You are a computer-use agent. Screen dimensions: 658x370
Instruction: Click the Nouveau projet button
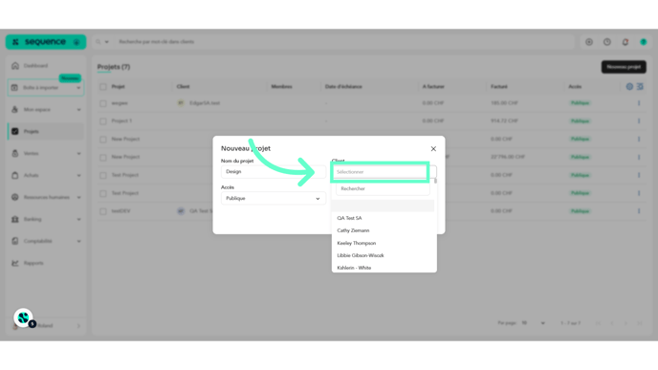(624, 67)
